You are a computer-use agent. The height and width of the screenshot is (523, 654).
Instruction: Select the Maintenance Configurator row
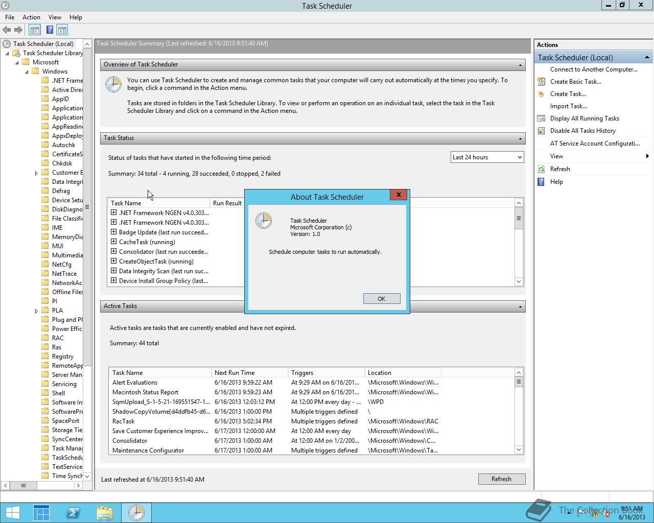click(x=311, y=450)
